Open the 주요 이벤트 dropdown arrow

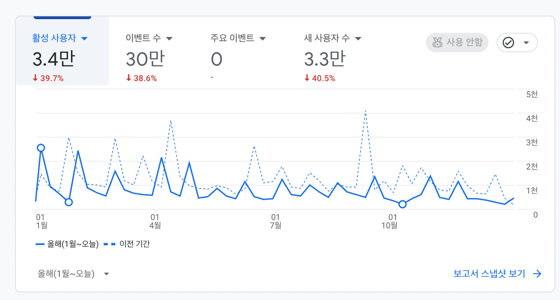(x=262, y=39)
